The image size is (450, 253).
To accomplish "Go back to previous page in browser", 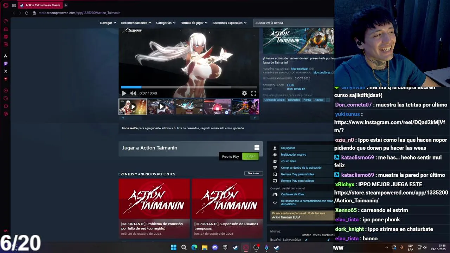I will [14, 13].
